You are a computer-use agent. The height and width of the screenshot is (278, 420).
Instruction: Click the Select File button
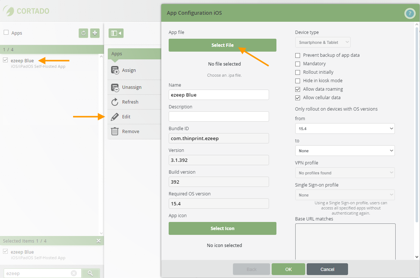[222, 45]
